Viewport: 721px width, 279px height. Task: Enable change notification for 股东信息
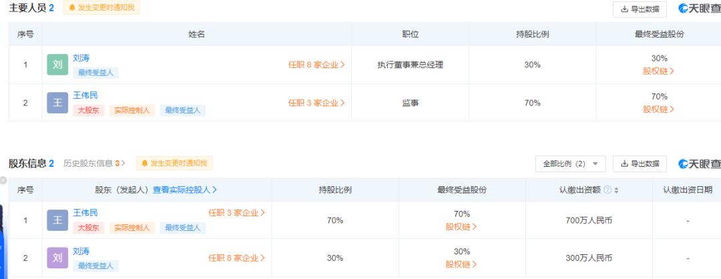tap(174, 164)
